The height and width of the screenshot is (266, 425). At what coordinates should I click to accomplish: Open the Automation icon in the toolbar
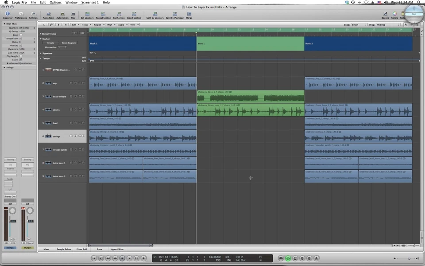62,14
